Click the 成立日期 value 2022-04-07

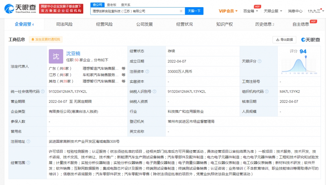point(177,61)
